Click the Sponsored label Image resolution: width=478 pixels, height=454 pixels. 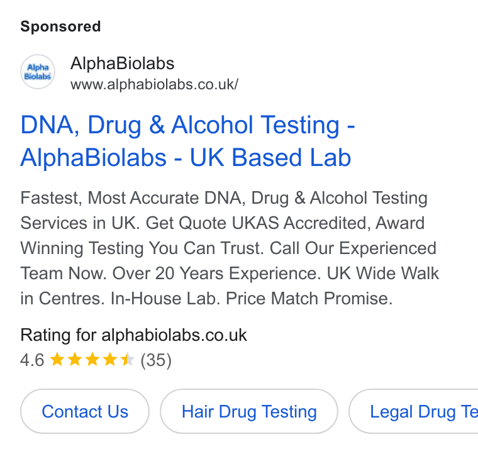pos(60,26)
